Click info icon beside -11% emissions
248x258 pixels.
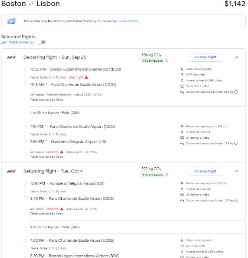point(167,175)
